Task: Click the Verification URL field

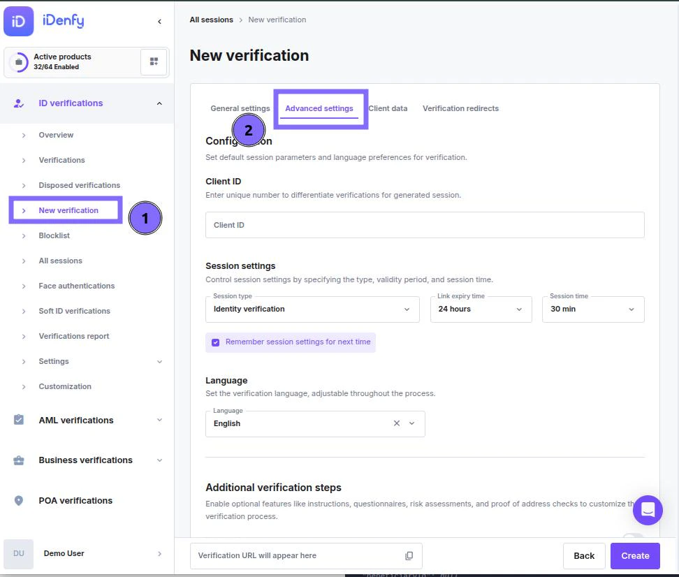Action: click(x=306, y=556)
